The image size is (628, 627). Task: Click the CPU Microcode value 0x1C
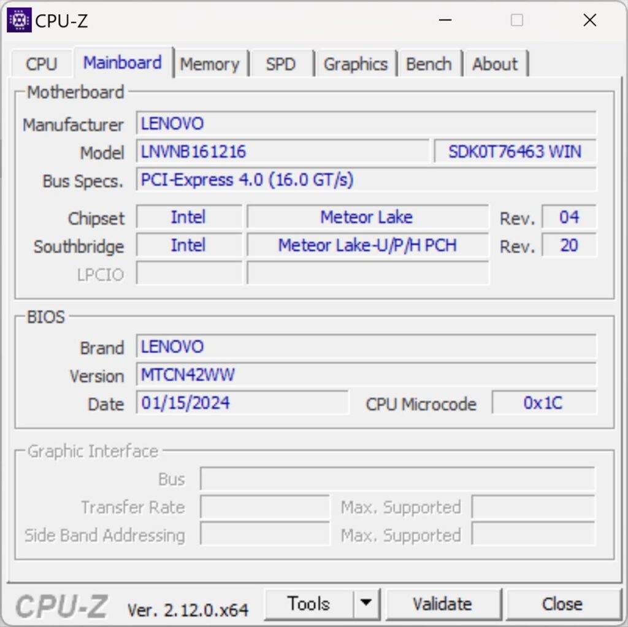pos(543,402)
